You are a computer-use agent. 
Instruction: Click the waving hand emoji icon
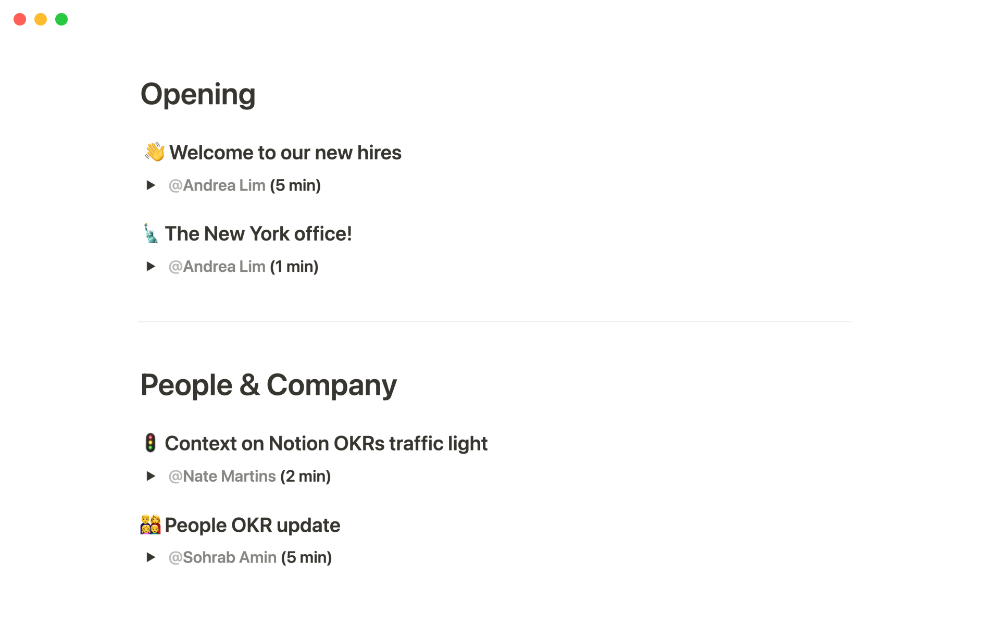click(154, 152)
